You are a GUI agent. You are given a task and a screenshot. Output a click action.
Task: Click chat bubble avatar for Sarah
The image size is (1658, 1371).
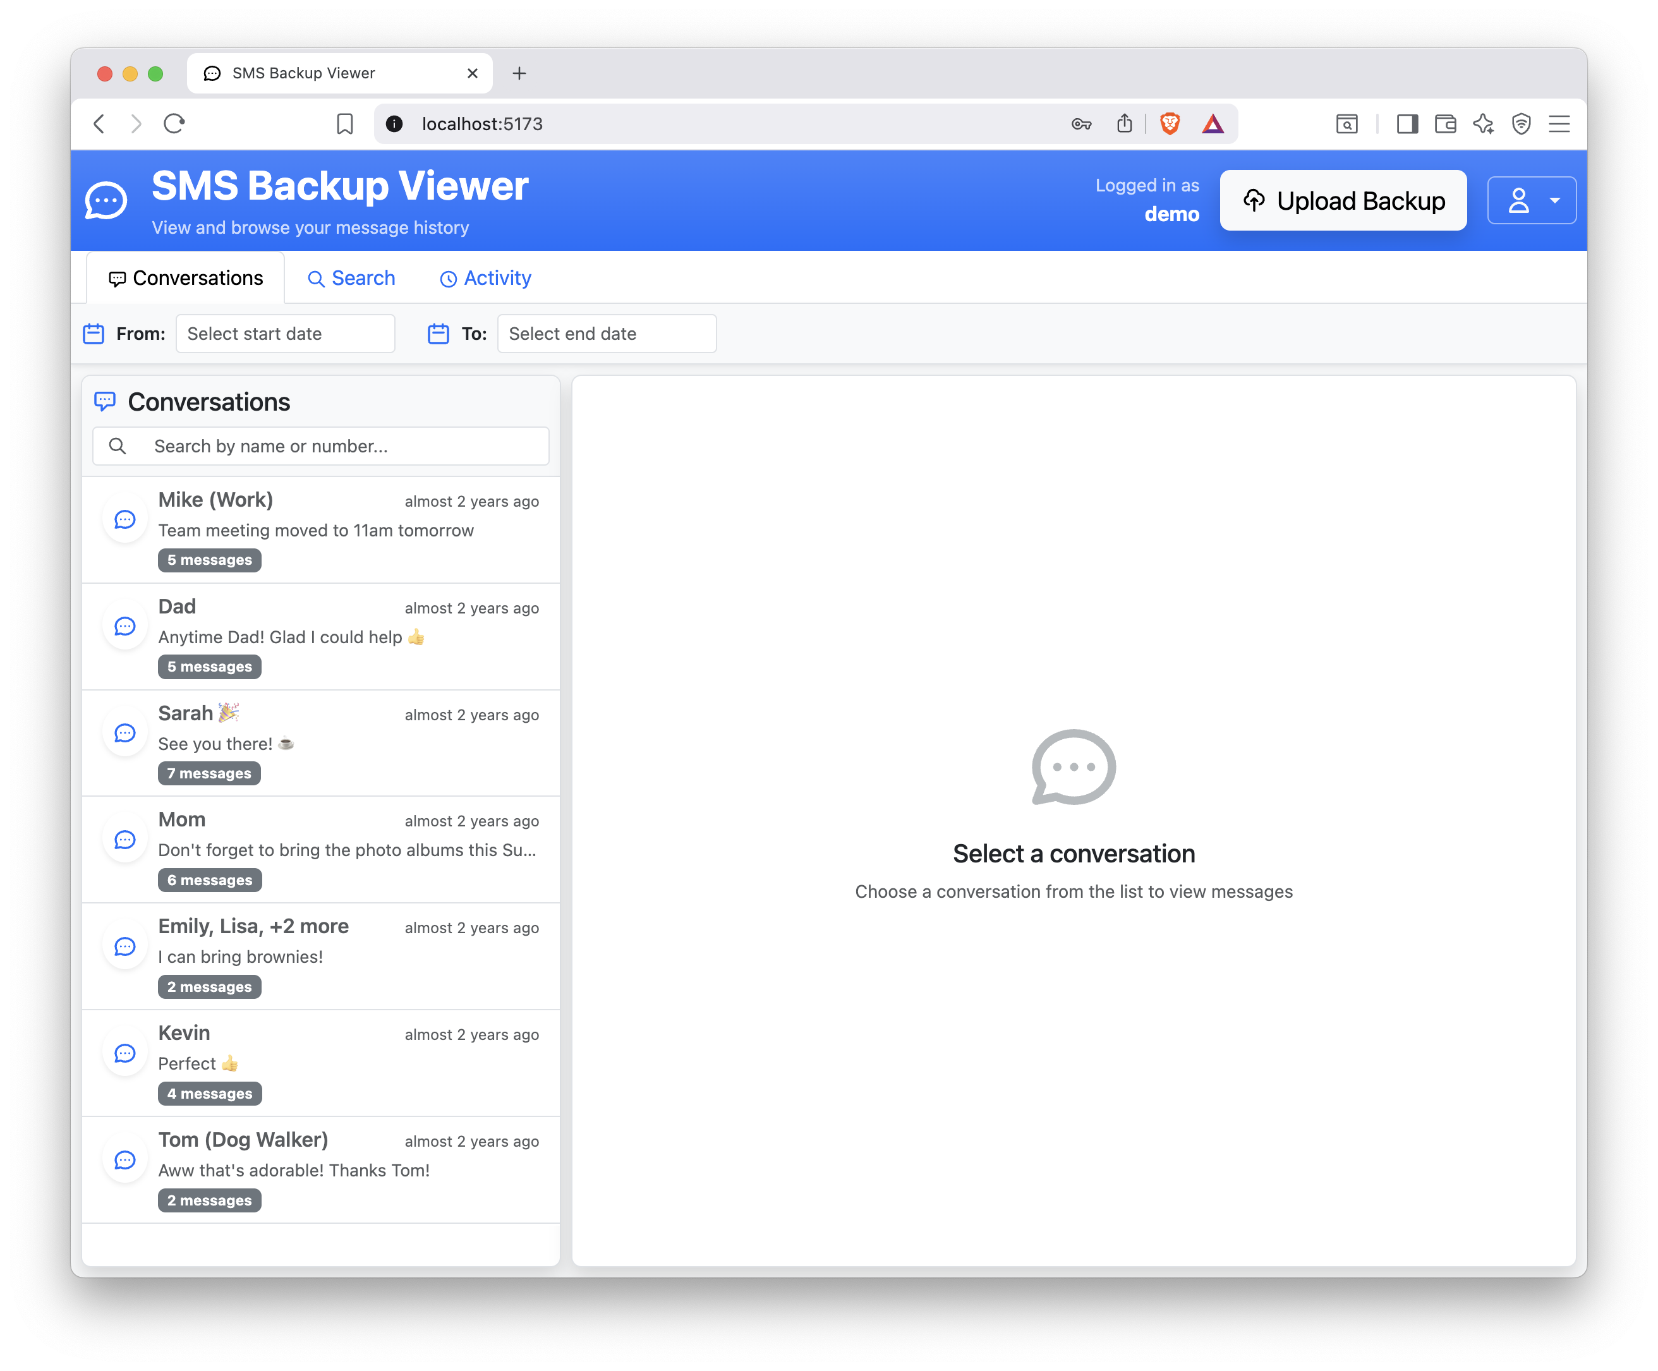tap(124, 732)
